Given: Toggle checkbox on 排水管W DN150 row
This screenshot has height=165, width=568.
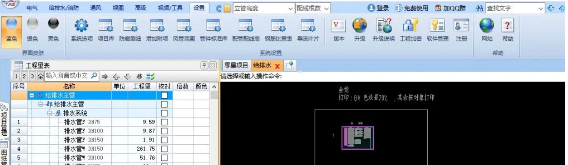Looking at the screenshot, I should [x=164, y=149].
